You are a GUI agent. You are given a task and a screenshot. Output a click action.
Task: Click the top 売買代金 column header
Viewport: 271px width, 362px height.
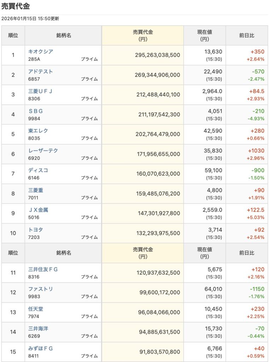[x=142, y=35]
